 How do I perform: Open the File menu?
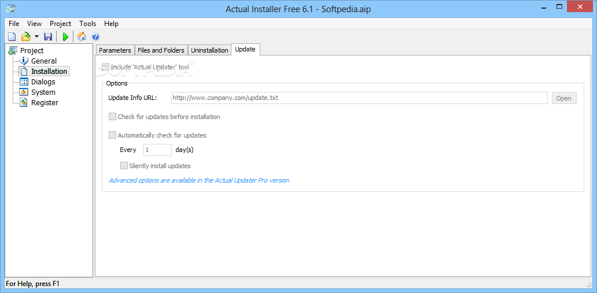pos(14,24)
